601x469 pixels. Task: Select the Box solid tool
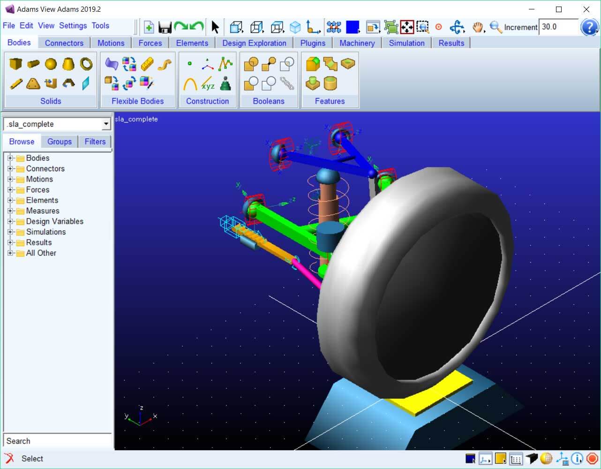pyautogui.click(x=16, y=64)
